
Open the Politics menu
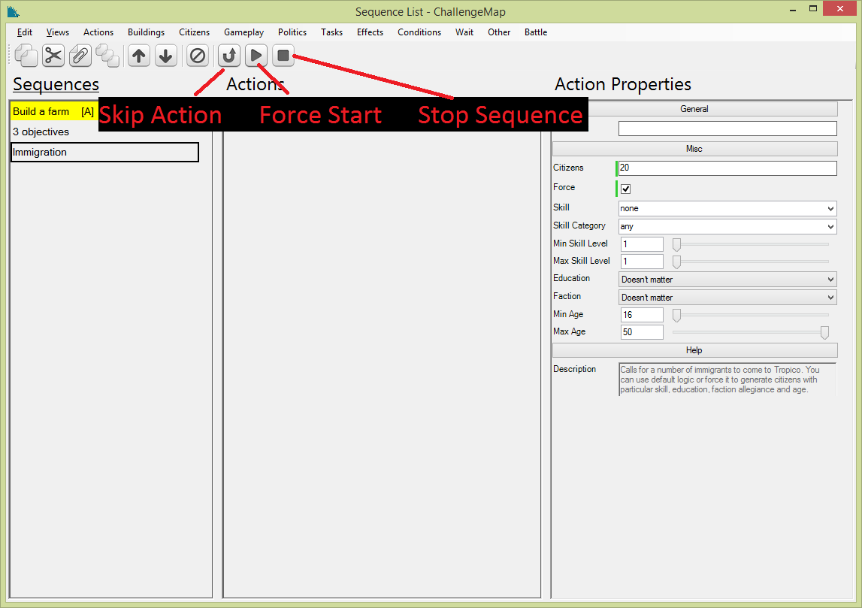click(292, 32)
